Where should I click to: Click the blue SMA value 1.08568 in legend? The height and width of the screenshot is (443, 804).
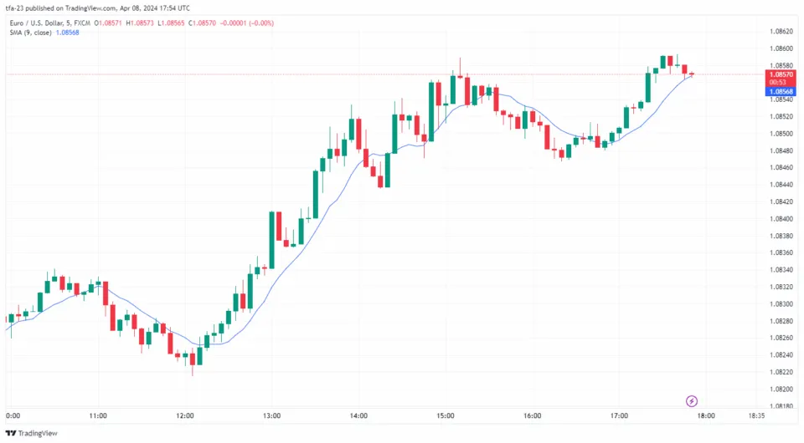[69, 32]
